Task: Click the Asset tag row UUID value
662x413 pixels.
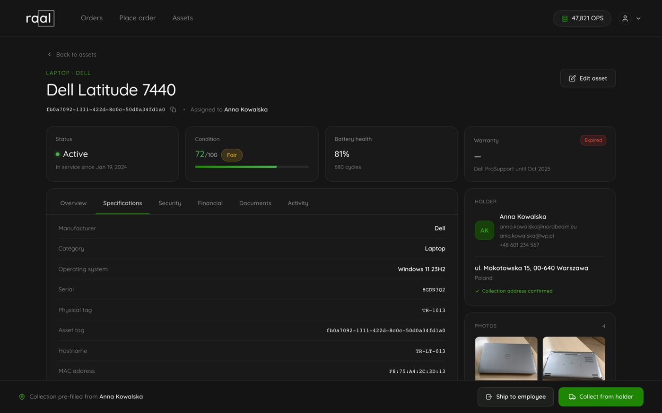Action: (x=386, y=331)
